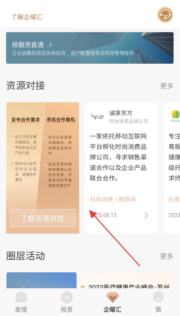This screenshot has height=316, width=180.
Task: Select the 寻找合作商机 heading
Action: (61, 120)
